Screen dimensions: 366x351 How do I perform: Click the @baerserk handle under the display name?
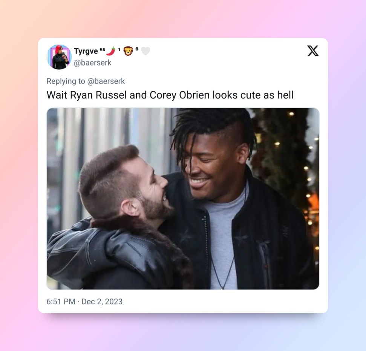[93, 63]
